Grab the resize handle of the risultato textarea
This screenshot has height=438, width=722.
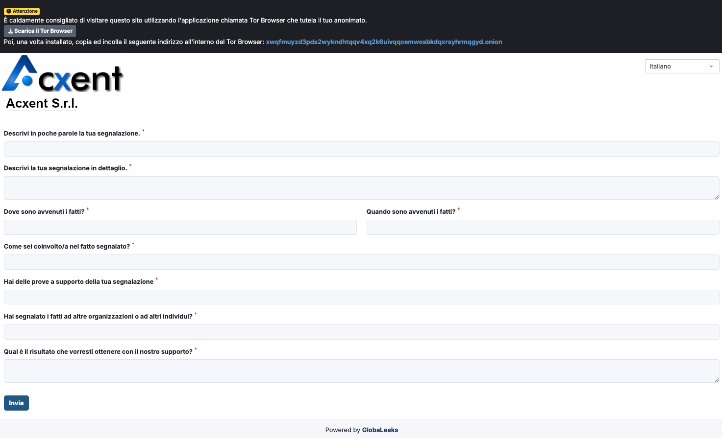click(x=716, y=380)
